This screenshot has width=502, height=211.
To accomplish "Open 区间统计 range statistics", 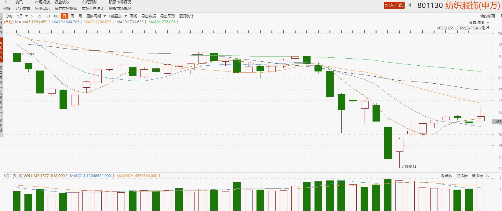I will (x=187, y=16).
